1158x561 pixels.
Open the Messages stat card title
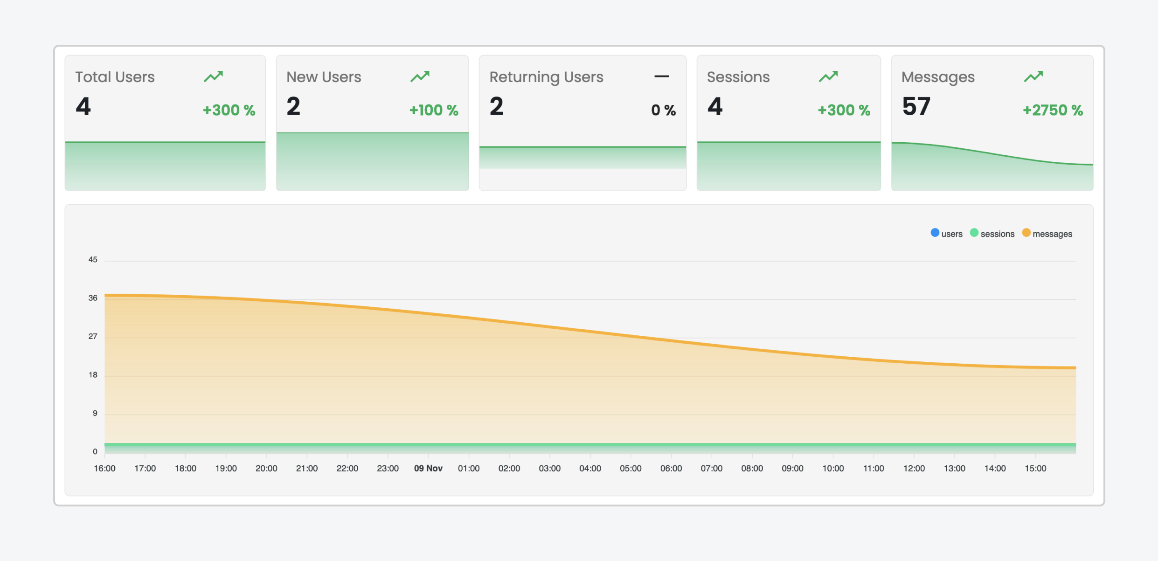[x=938, y=77]
